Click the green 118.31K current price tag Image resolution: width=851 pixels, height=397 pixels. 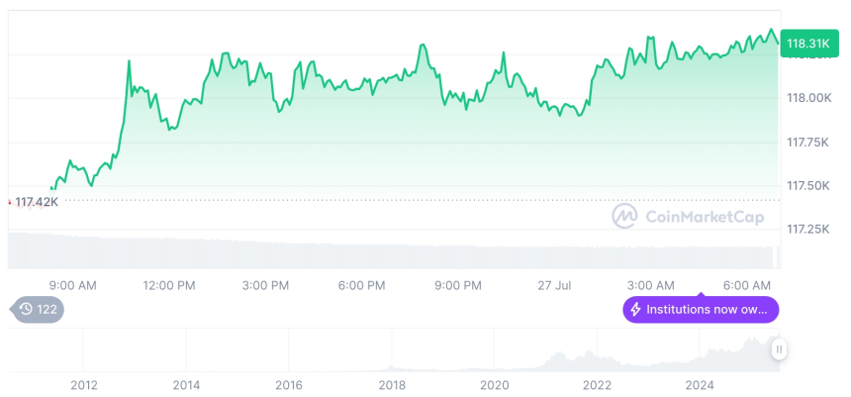point(807,44)
